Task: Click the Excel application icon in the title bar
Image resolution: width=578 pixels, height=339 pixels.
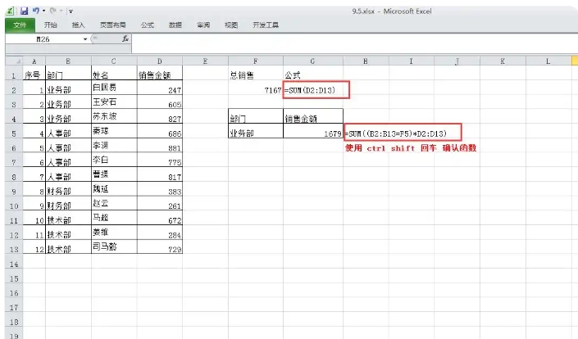Action: click(11, 11)
